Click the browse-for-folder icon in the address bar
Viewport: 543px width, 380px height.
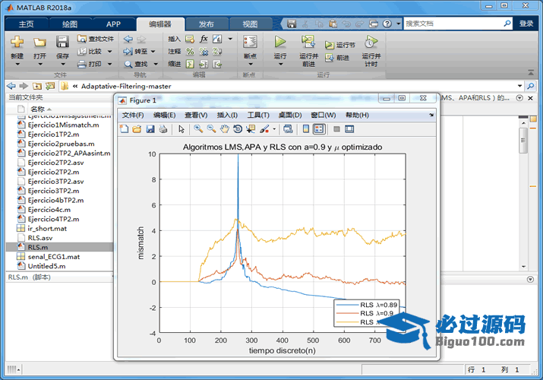point(50,86)
